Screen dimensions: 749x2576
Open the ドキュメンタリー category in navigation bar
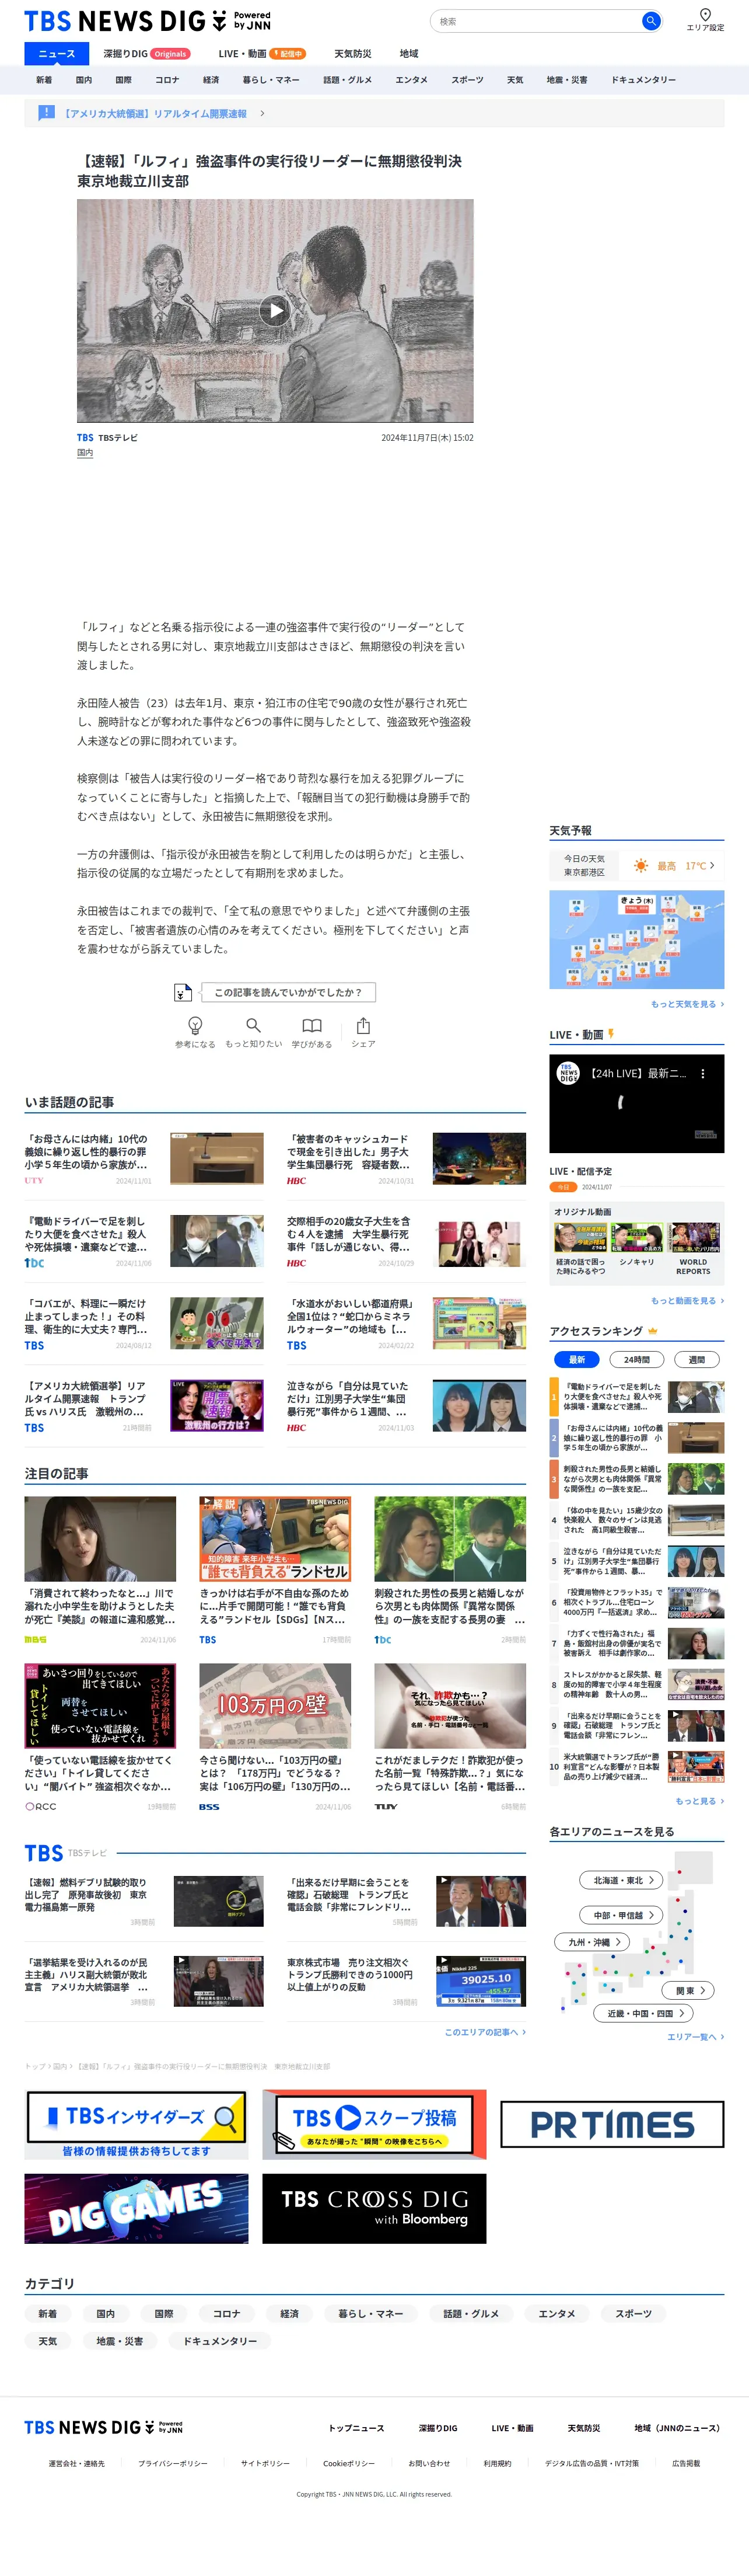[643, 80]
